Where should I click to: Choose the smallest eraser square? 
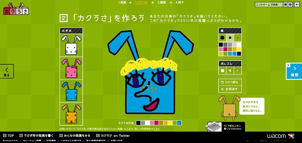[237, 71]
